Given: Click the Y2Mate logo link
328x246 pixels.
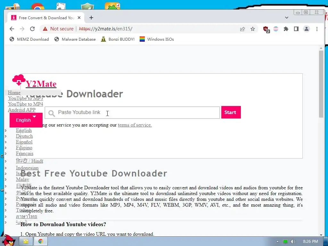Looking at the screenshot, I should click(x=41, y=84).
